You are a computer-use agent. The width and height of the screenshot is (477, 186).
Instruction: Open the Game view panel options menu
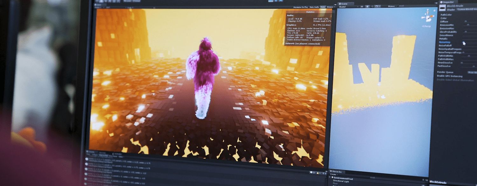pos(335,4)
